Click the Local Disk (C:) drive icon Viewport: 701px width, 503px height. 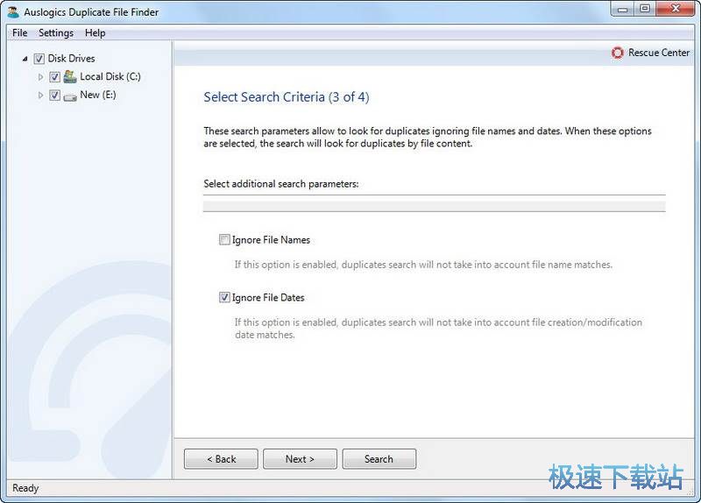(x=70, y=76)
